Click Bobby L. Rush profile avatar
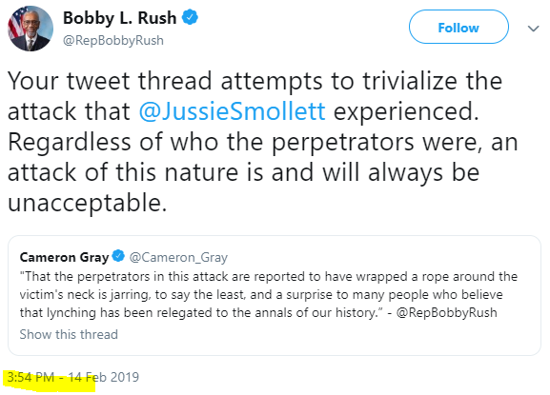Image resolution: width=550 pixels, height=395 pixels. click(31, 29)
